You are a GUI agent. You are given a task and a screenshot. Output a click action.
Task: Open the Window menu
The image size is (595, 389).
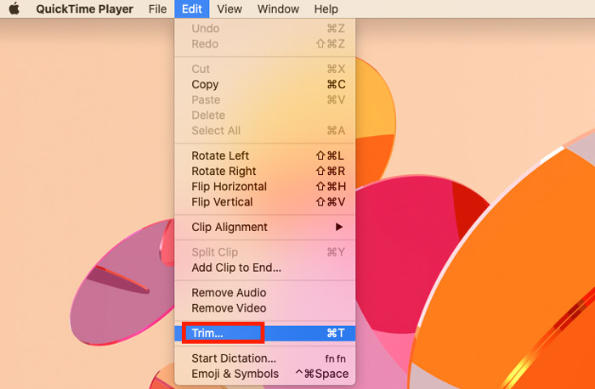pos(278,8)
